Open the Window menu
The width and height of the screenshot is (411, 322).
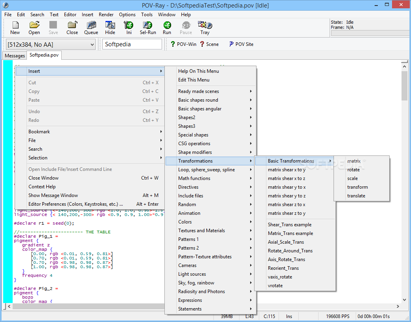(x=167, y=15)
